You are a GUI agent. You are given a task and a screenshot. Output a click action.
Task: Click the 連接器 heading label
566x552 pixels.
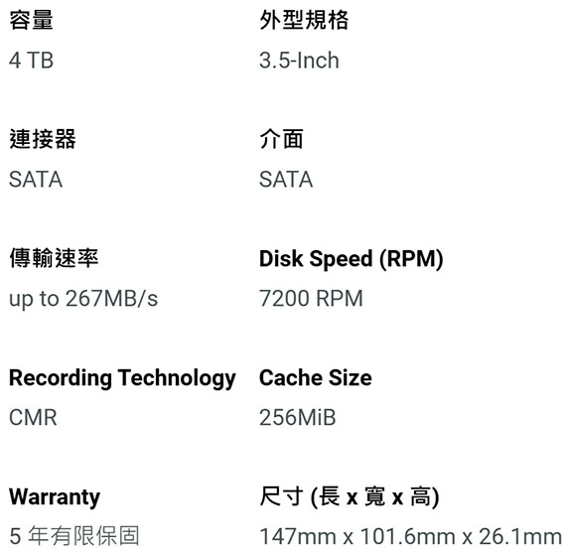pos(43,139)
